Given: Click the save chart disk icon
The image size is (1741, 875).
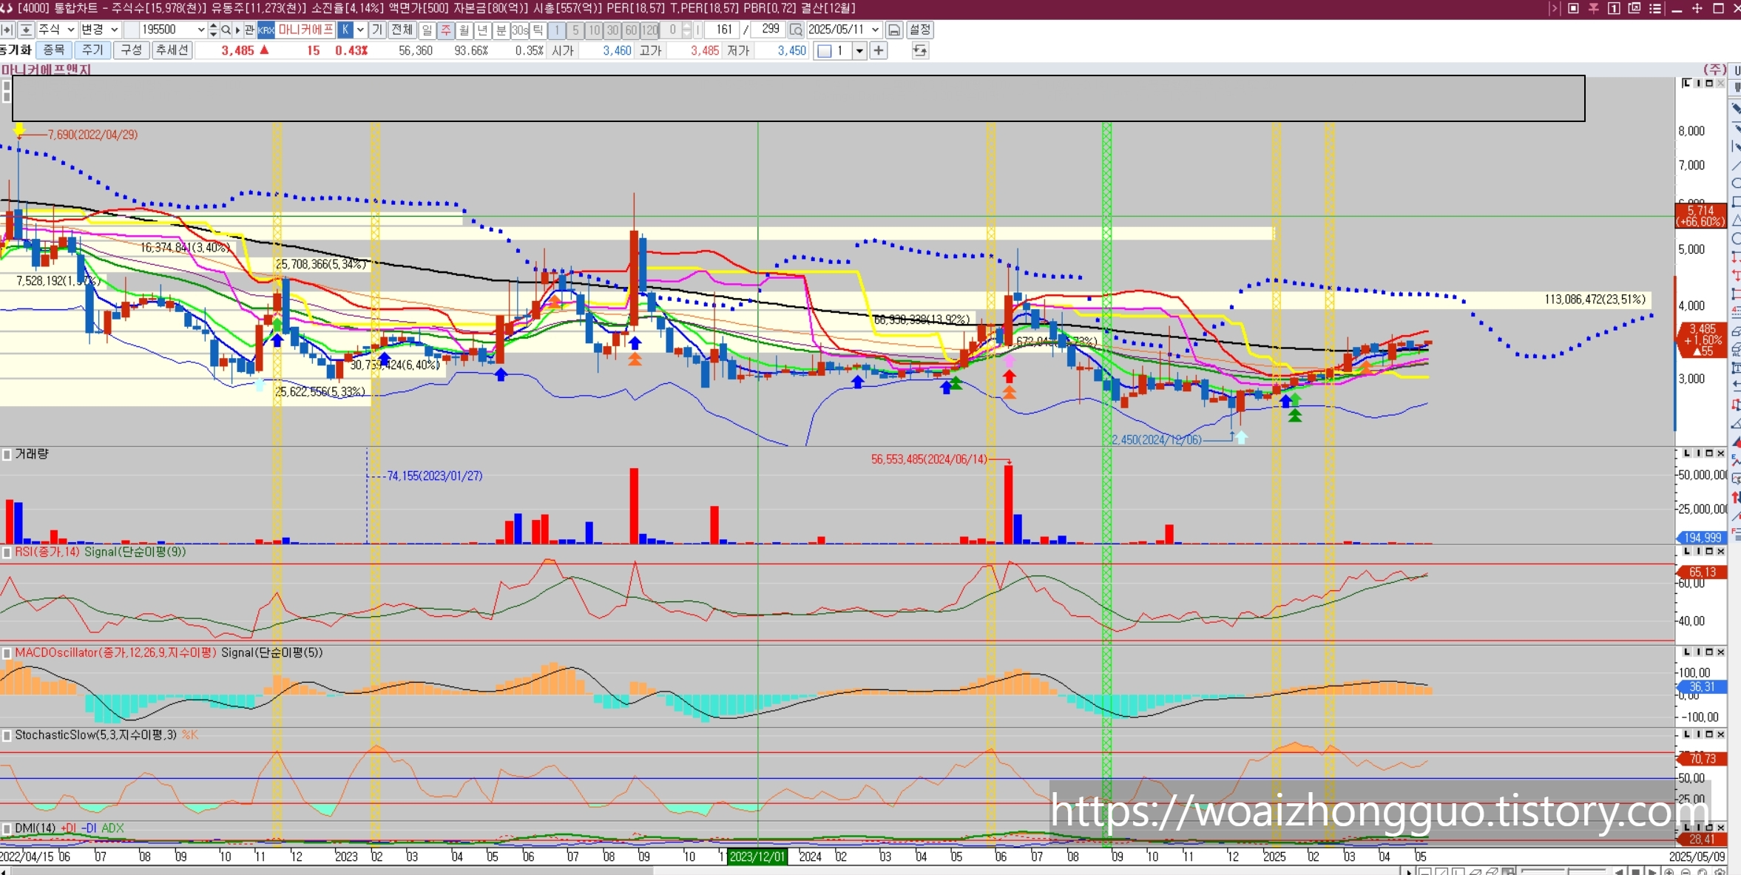Looking at the screenshot, I should tap(894, 30).
